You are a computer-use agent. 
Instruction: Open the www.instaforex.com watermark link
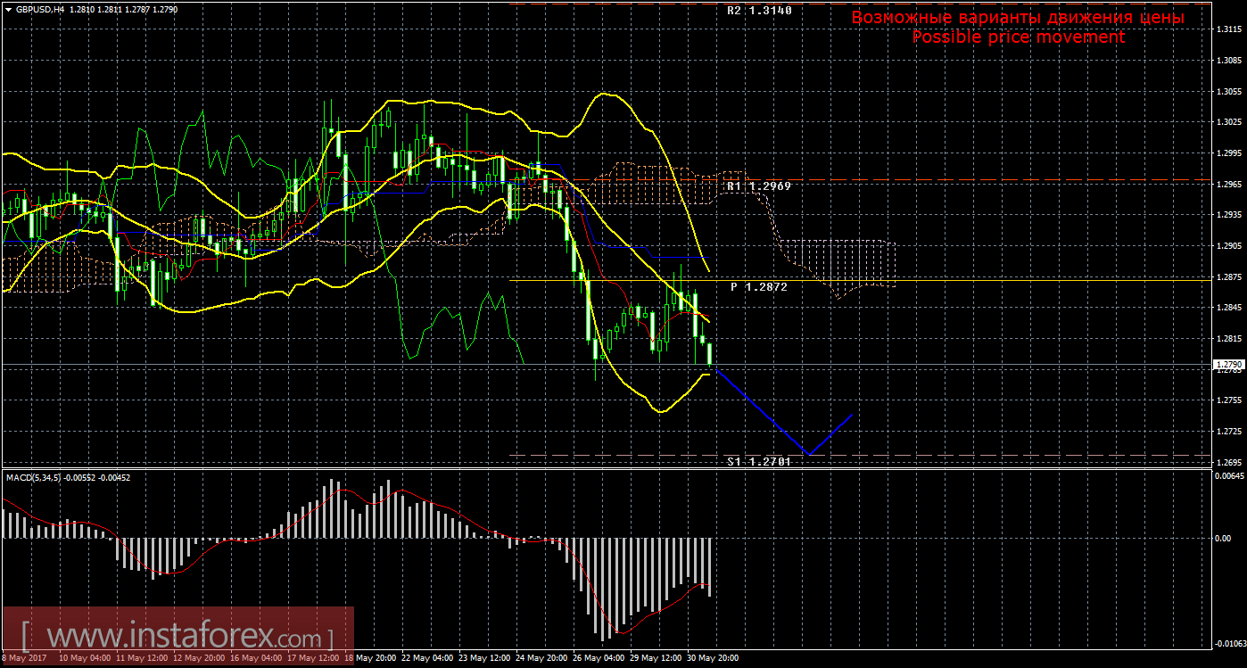[x=177, y=638]
